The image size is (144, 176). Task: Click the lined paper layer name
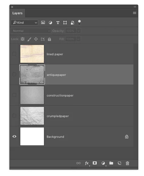click(55, 54)
